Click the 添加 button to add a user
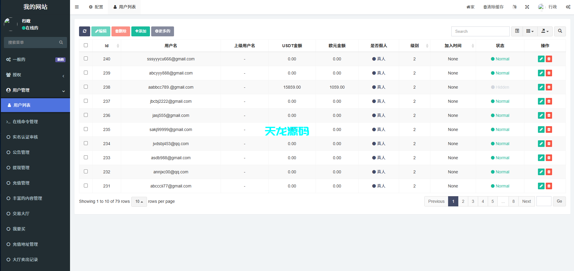 coord(140,31)
